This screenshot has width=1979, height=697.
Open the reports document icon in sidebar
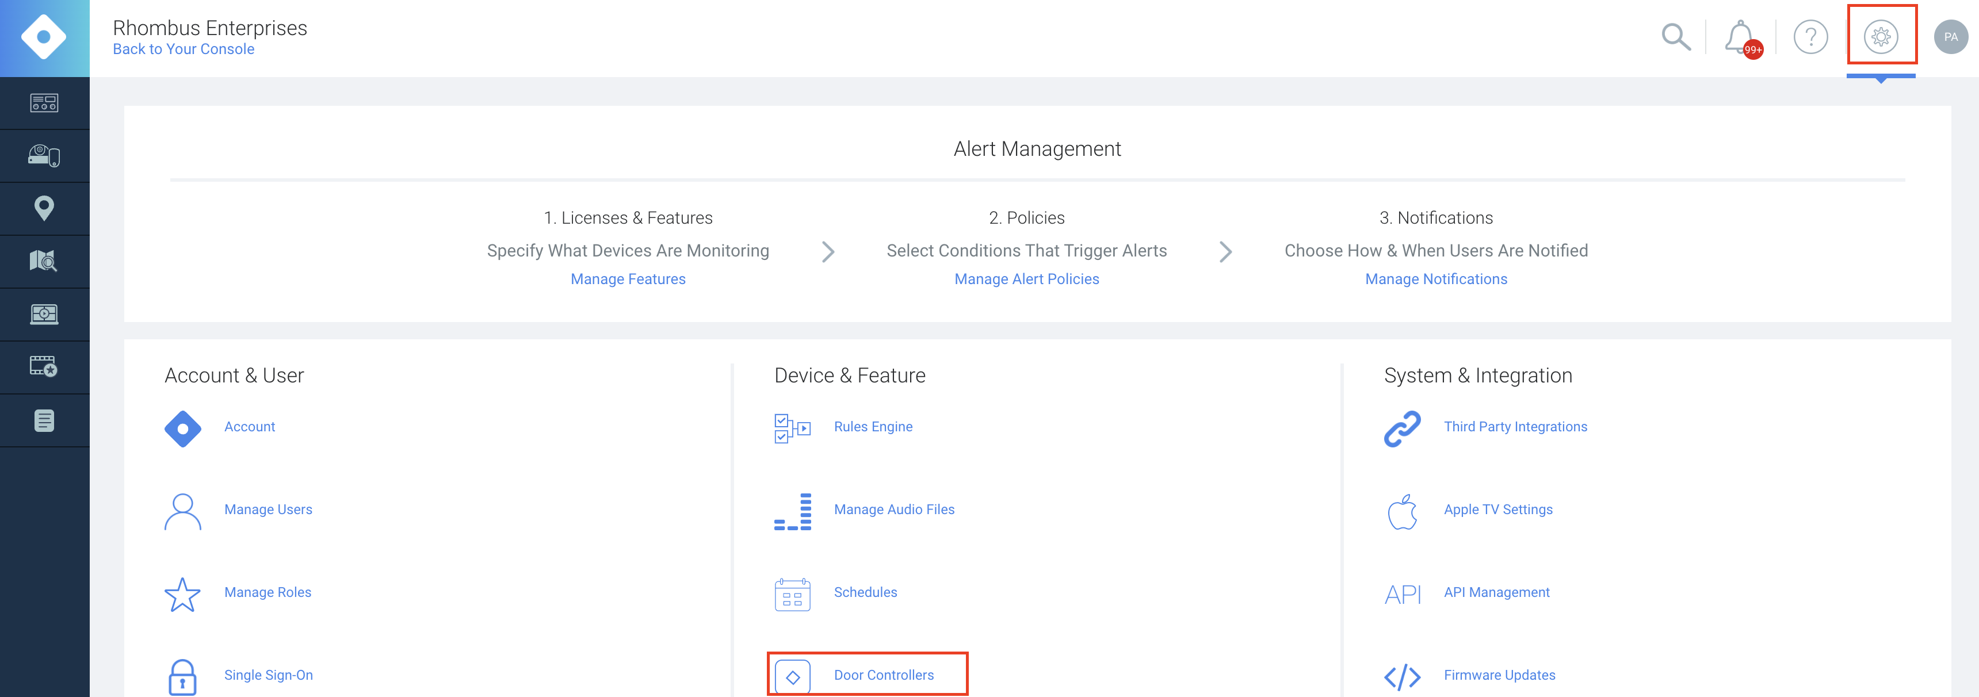click(44, 420)
